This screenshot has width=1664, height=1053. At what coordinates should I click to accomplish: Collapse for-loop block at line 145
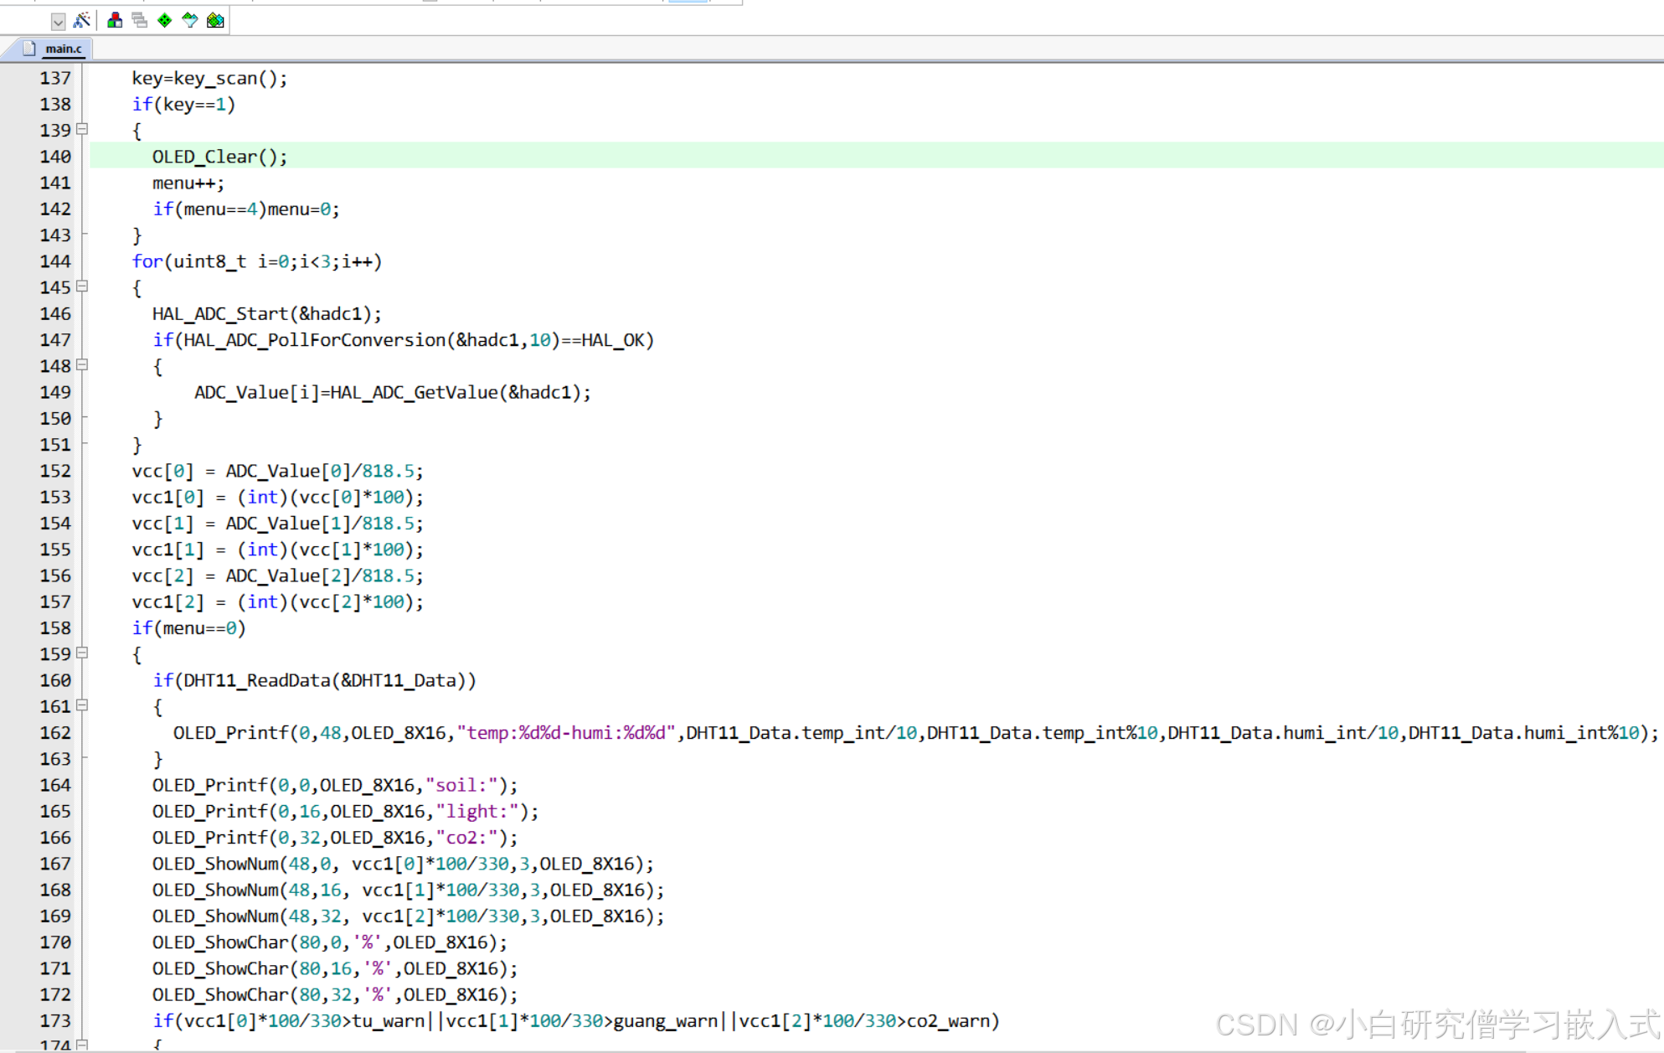tap(82, 286)
